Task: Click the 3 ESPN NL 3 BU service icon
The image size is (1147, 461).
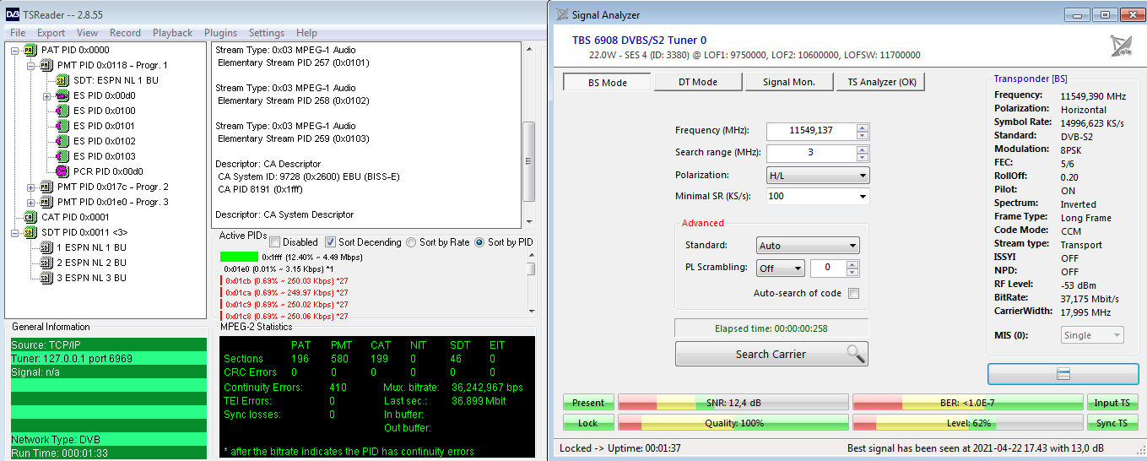Action: click(x=46, y=278)
